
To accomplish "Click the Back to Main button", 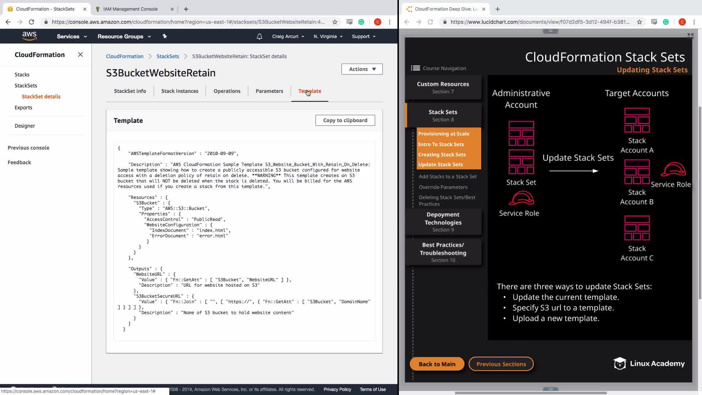I will click(437, 364).
